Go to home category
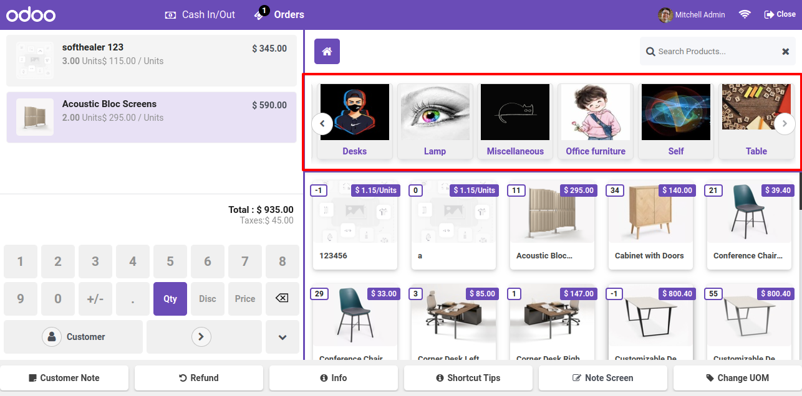The width and height of the screenshot is (802, 396). (x=327, y=51)
